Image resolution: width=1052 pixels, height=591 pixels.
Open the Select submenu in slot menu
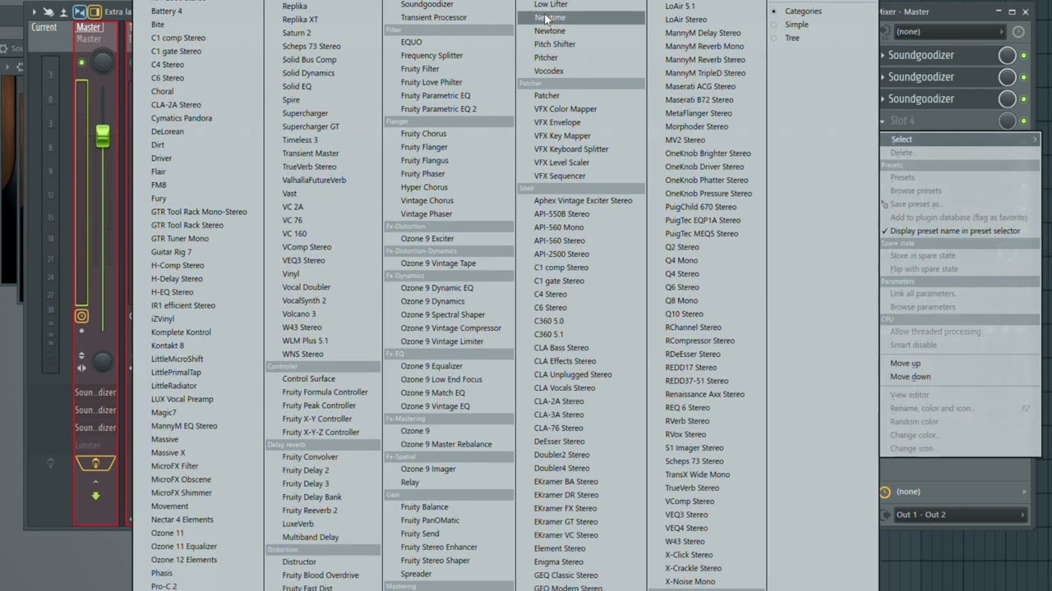point(960,140)
